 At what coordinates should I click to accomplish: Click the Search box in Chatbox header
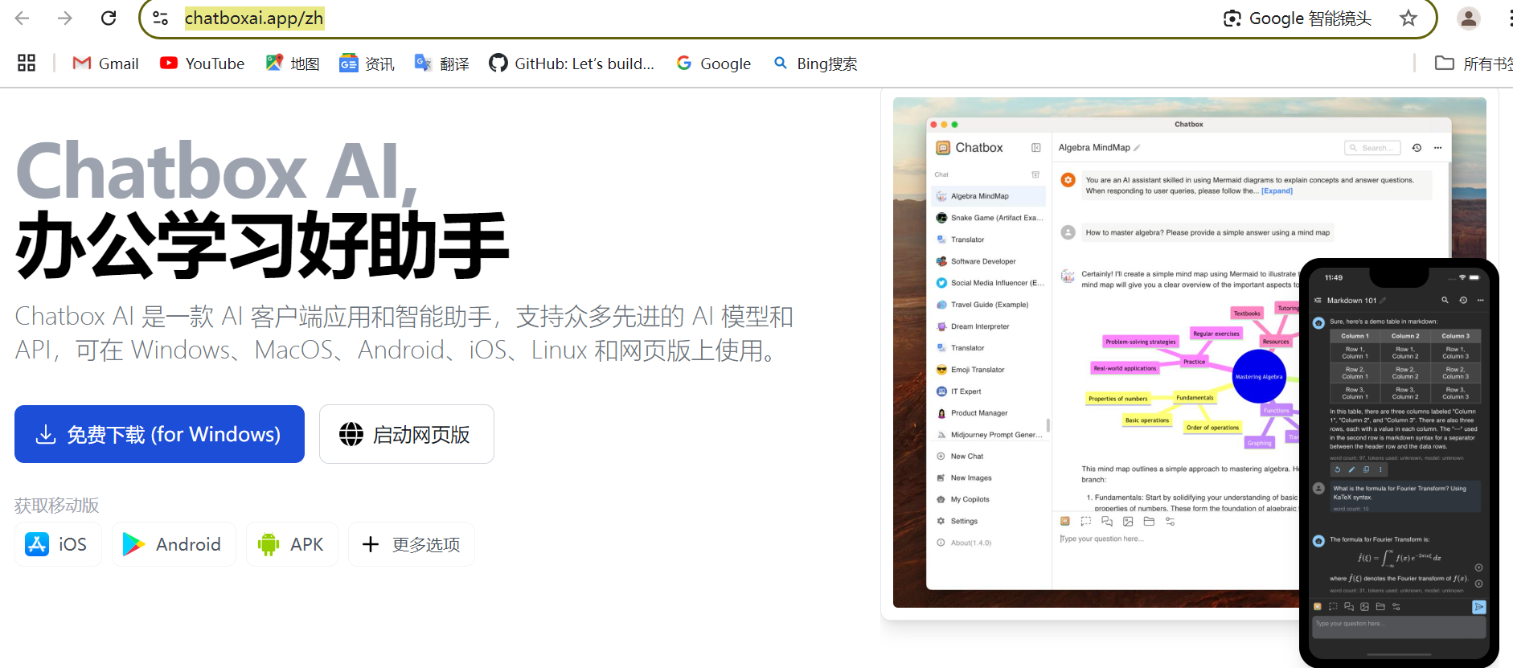tap(1372, 148)
